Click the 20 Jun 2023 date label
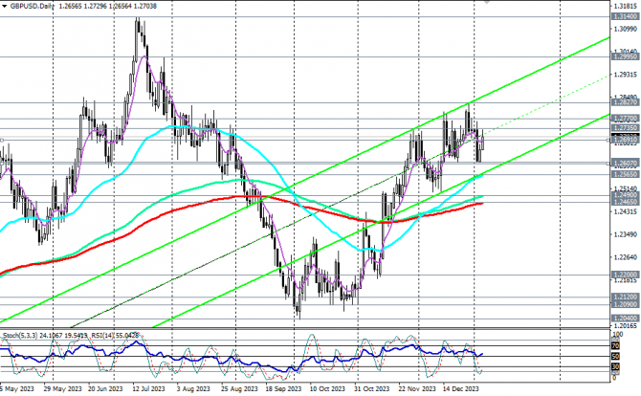The width and height of the screenshot is (641, 396). [x=105, y=388]
